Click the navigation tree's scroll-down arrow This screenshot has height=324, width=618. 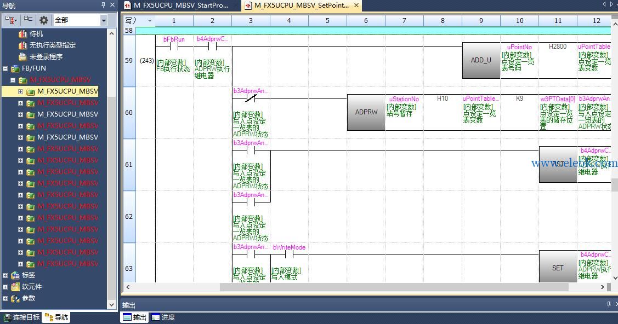pyautogui.click(x=111, y=304)
